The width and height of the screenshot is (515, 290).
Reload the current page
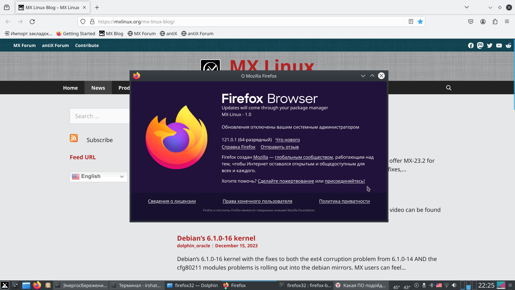click(x=32, y=22)
